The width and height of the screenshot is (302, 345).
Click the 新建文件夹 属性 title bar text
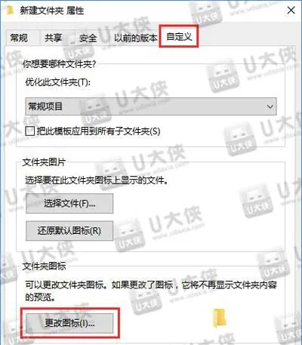tap(52, 11)
